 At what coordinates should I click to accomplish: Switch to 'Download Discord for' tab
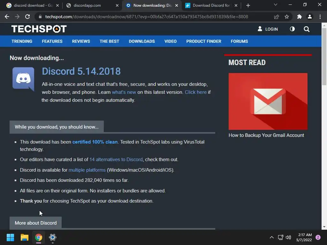211,5
